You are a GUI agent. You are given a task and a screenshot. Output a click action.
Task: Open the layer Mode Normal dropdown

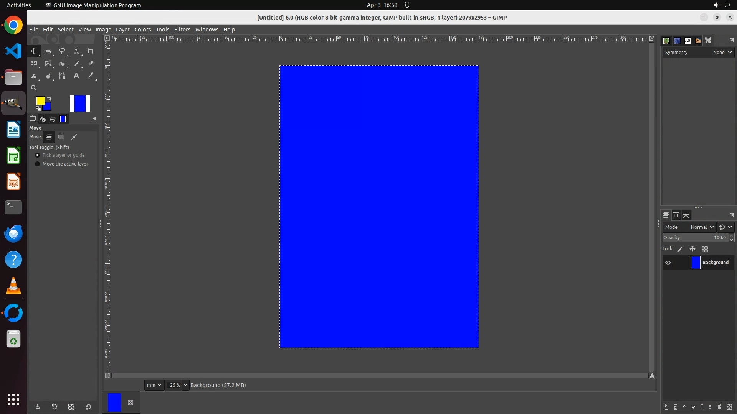tap(702, 227)
